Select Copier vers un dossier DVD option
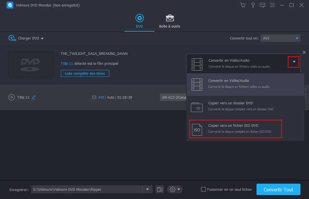The image size is (309, 199). (236, 107)
